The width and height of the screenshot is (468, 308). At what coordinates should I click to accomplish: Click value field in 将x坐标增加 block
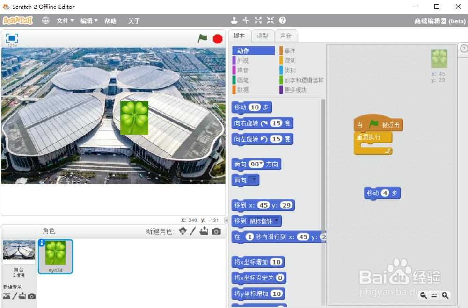coord(277,262)
